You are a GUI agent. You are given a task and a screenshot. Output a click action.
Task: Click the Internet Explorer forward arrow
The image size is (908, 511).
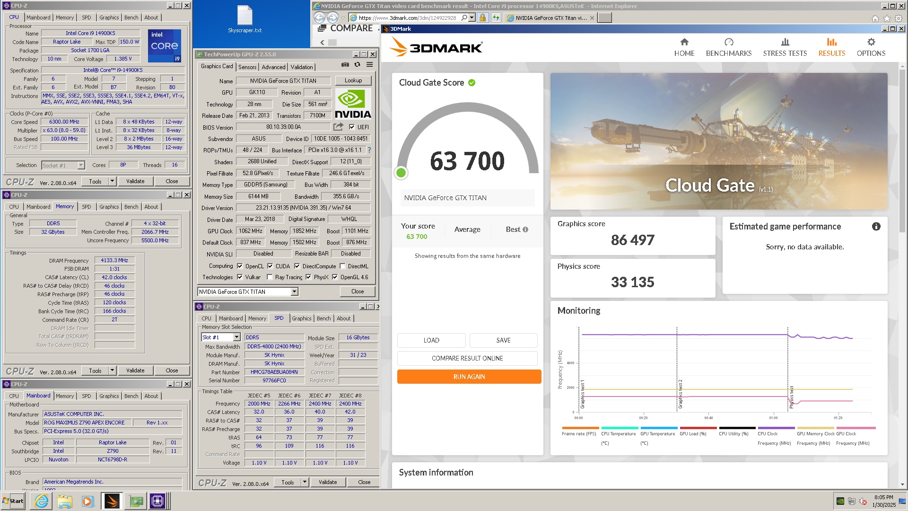(333, 18)
